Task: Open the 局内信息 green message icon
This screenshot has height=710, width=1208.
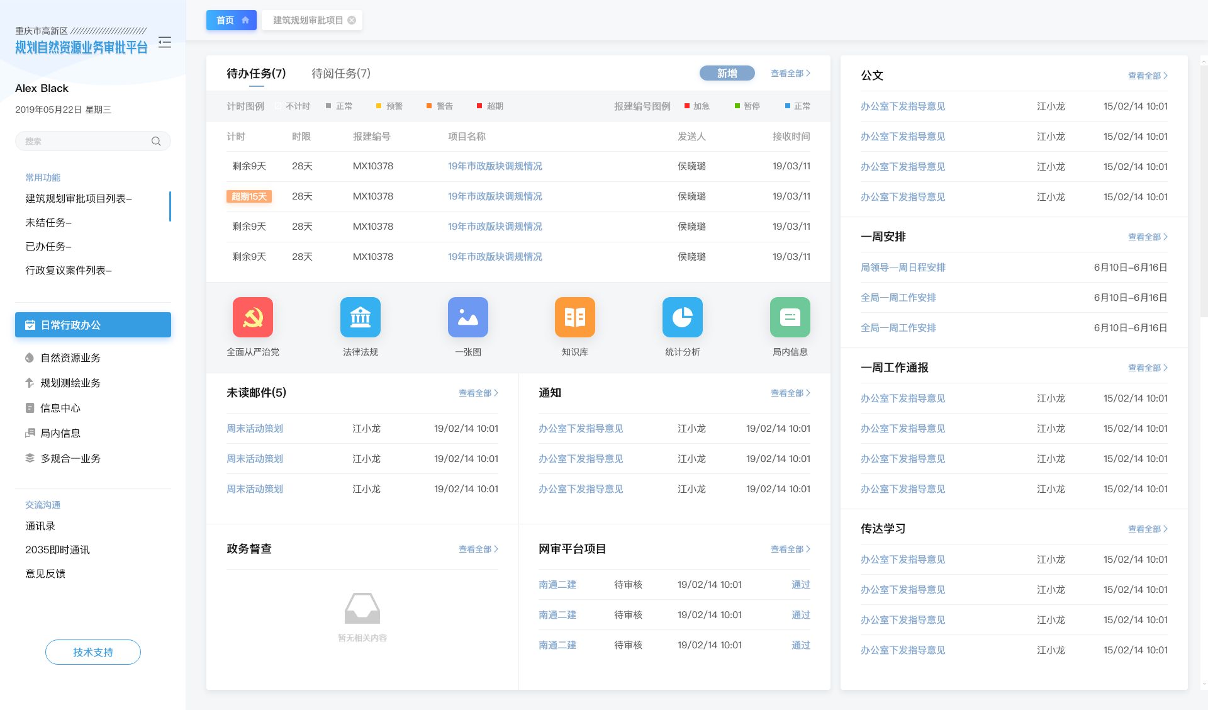Action: click(790, 317)
